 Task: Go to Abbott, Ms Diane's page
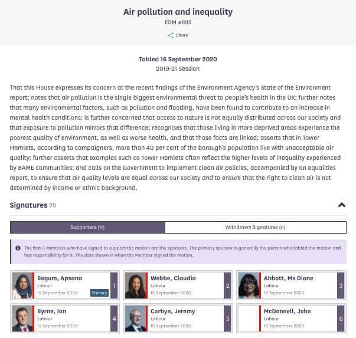coord(289,278)
